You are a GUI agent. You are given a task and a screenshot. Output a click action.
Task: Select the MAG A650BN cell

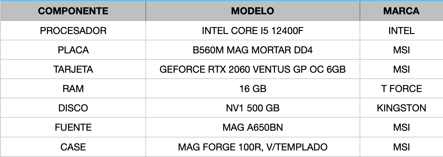click(252, 128)
